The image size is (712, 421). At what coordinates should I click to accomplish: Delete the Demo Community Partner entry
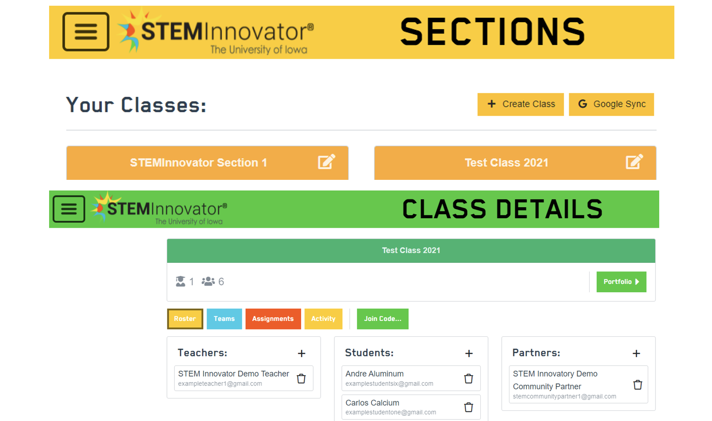click(637, 385)
